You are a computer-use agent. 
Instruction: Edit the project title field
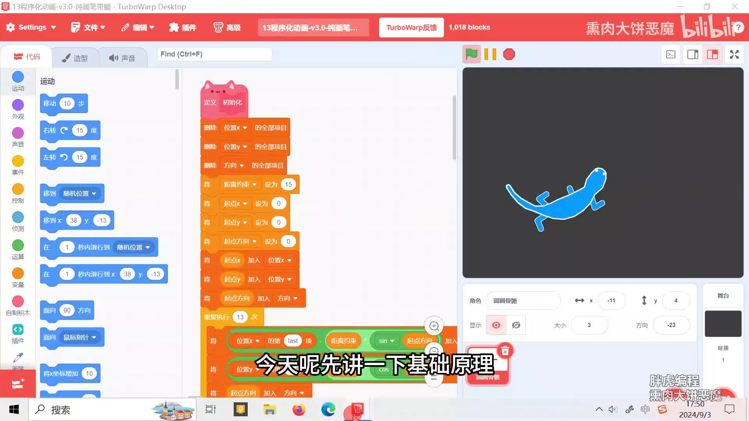click(x=313, y=28)
